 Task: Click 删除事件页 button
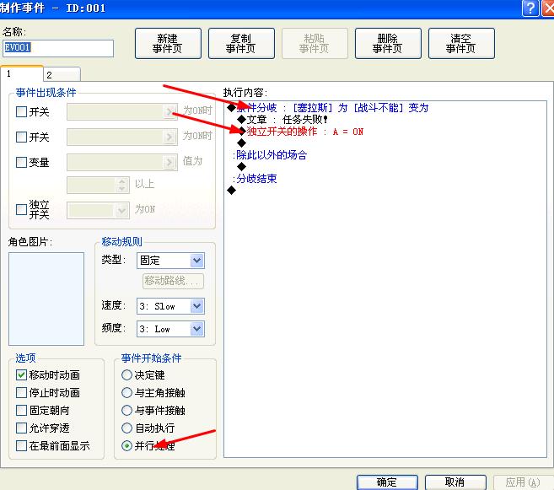388,44
